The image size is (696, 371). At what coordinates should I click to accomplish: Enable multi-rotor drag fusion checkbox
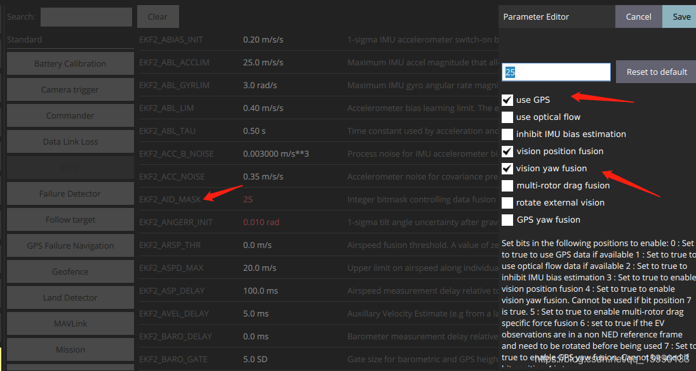click(507, 185)
